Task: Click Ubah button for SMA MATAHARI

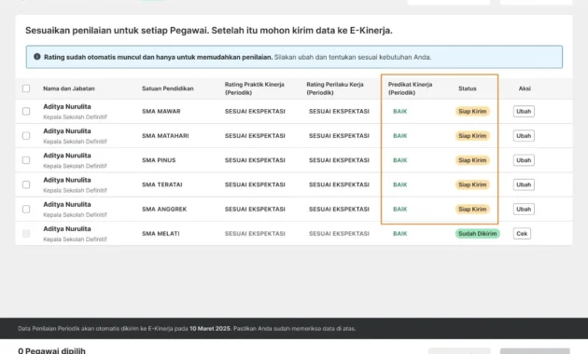Action: point(524,136)
